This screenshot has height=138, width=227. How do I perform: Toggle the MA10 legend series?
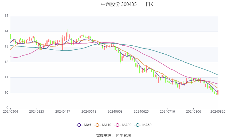tap(103, 125)
